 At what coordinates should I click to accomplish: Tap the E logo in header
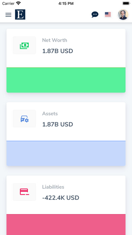tap(20, 15)
